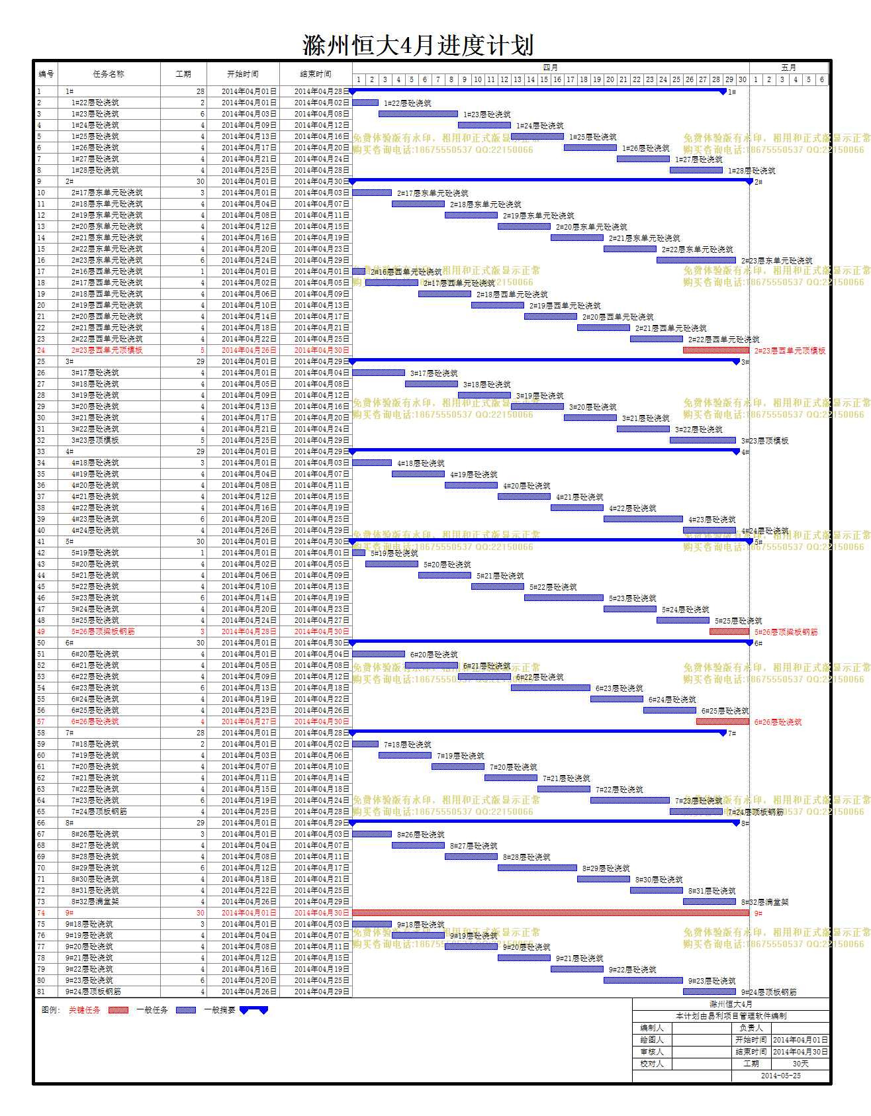
Task: Click the 五月 month header in the timeline
Action: coord(789,68)
